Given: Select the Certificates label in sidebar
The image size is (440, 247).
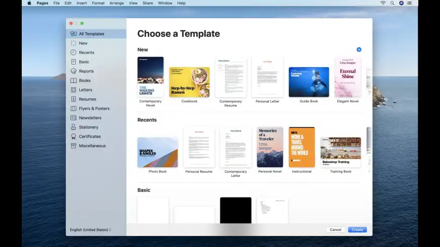Looking at the screenshot, I should [x=90, y=137].
